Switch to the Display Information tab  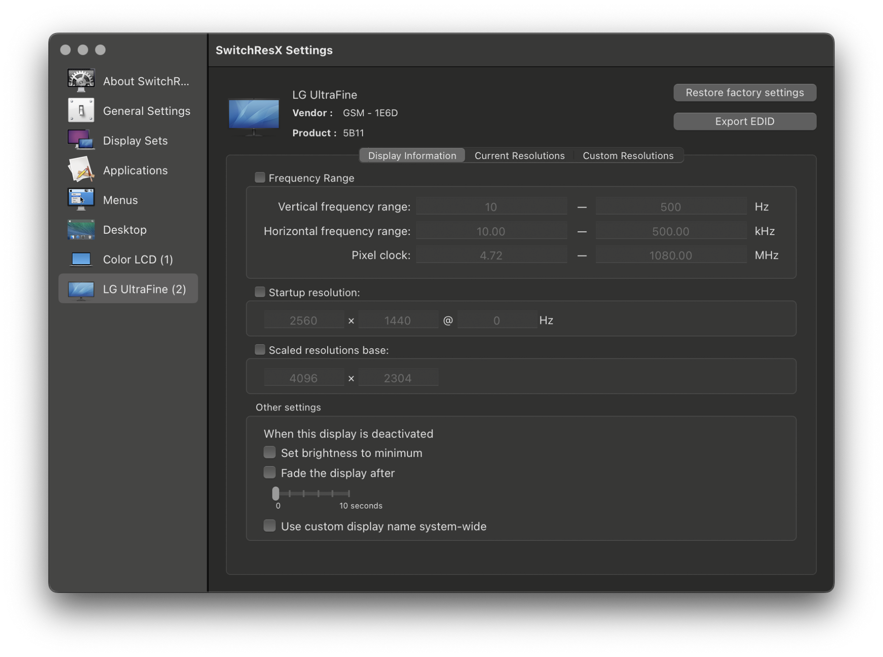click(412, 156)
